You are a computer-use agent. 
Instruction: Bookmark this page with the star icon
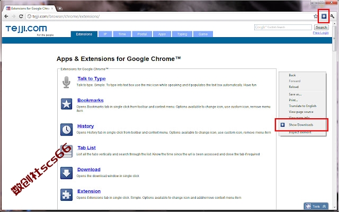click(x=316, y=16)
